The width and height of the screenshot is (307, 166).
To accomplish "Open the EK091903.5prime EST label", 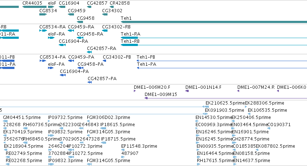I will [x=224, y=110].
